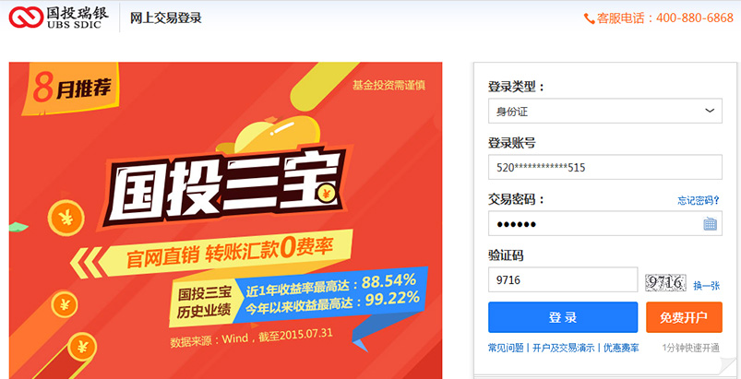The image size is (741, 379).
Task: Click the 9716 captcha image
Action: click(x=665, y=282)
